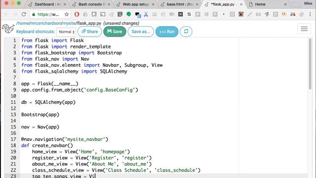The height and width of the screenshot is (178, 316).
Task: Open /home breadcrumb link
Action: tap(23, 23)
